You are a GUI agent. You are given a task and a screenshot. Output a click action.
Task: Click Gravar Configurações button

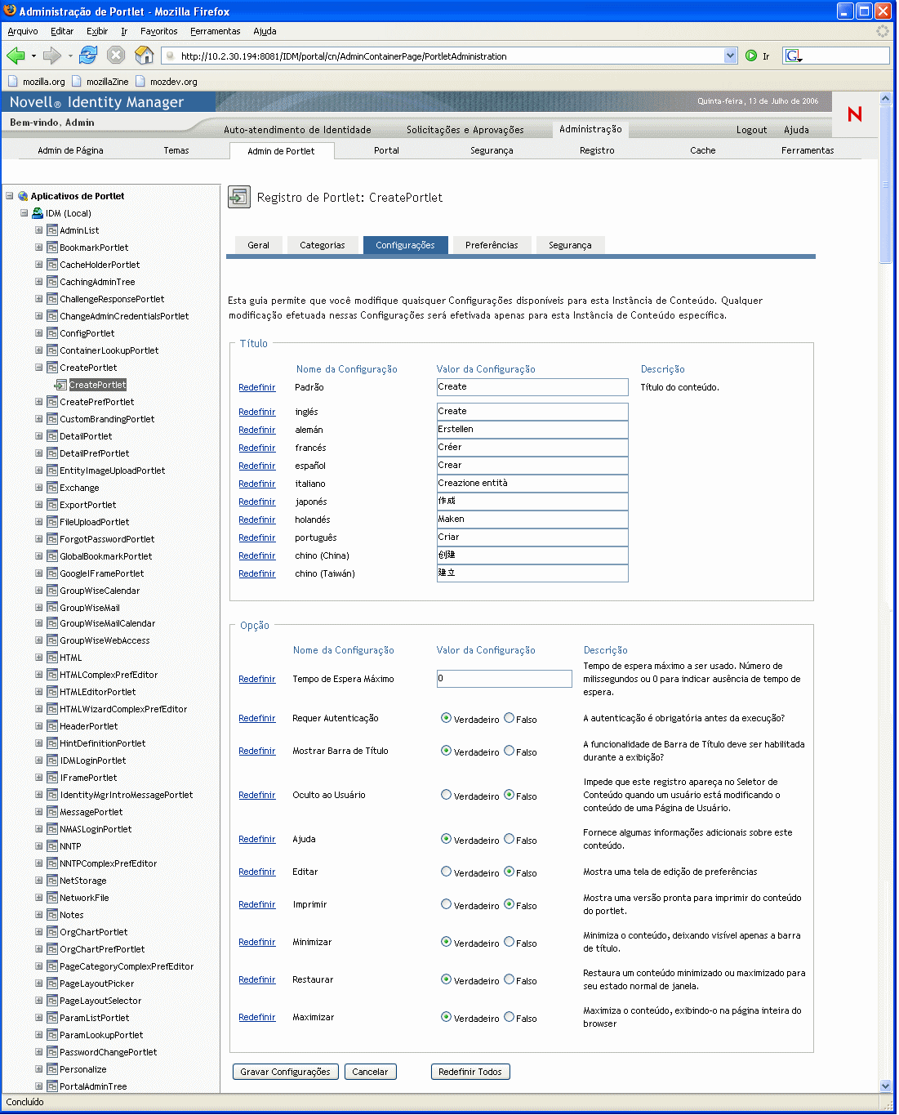(285, 1072)
